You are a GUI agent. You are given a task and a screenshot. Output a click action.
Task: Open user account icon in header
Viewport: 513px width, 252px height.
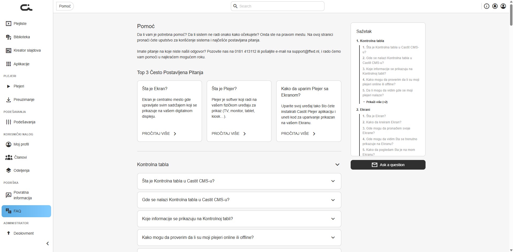click(503, 6)
